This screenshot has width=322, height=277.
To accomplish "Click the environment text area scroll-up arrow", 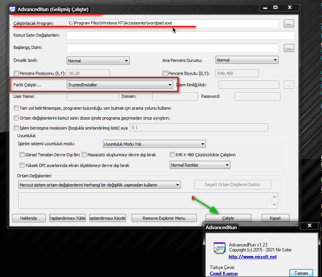I will click(274, 197).
